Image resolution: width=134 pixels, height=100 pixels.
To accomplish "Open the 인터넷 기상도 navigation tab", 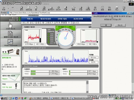I will (62, 19).
